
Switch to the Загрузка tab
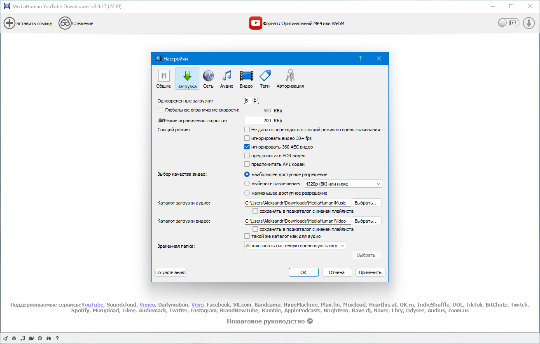click(187, 79)
